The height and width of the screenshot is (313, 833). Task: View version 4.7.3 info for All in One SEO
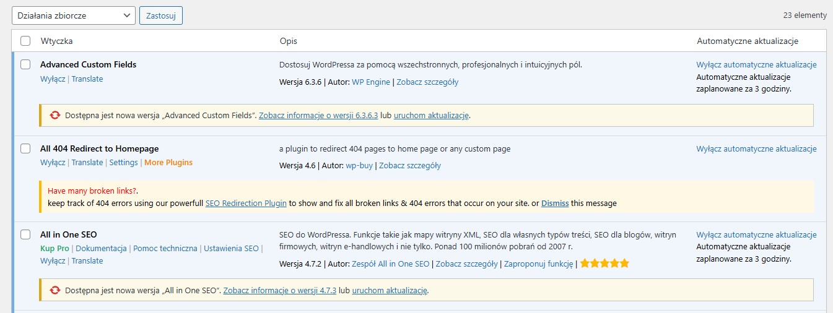[279, 289]
